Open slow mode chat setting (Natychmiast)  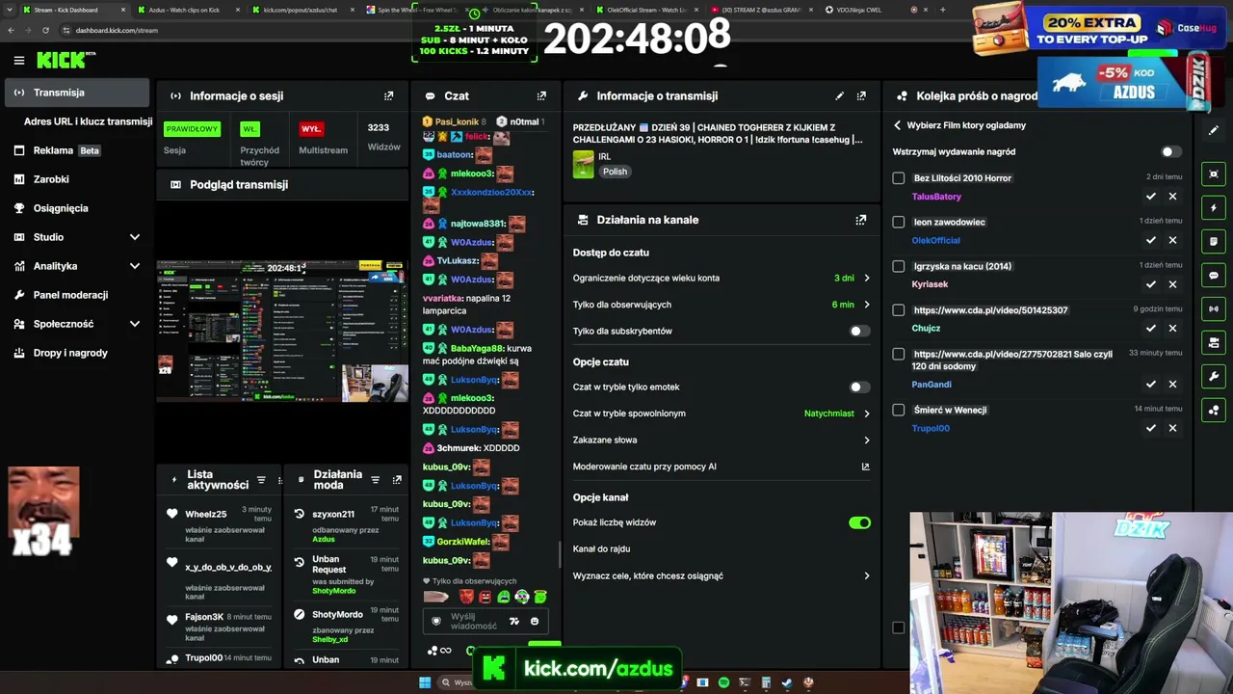pyautogui.click(x=721, y=414)
